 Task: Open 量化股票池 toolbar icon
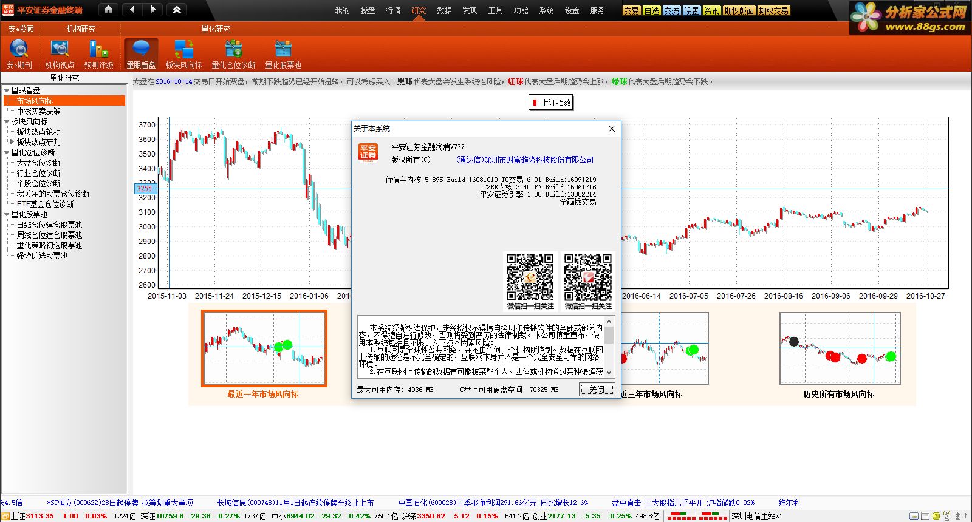(x=283, y=54)
